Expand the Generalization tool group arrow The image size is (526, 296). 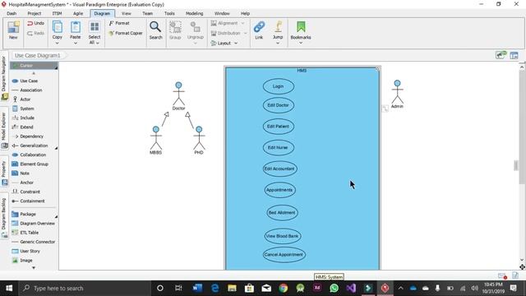coord(56,148)
